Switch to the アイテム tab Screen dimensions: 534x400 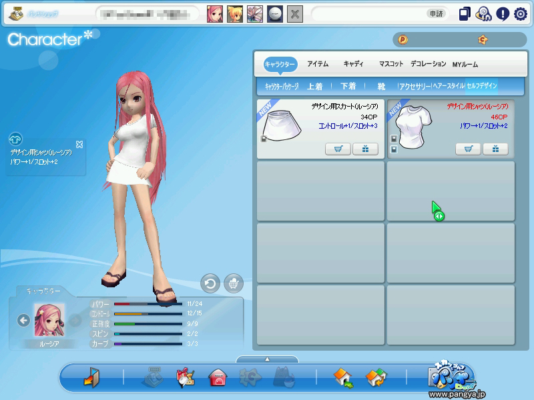(318, 64)
